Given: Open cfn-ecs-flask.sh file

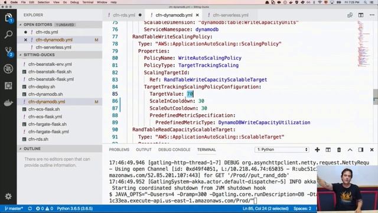Looking at the screenshot, I should point(60,109).
